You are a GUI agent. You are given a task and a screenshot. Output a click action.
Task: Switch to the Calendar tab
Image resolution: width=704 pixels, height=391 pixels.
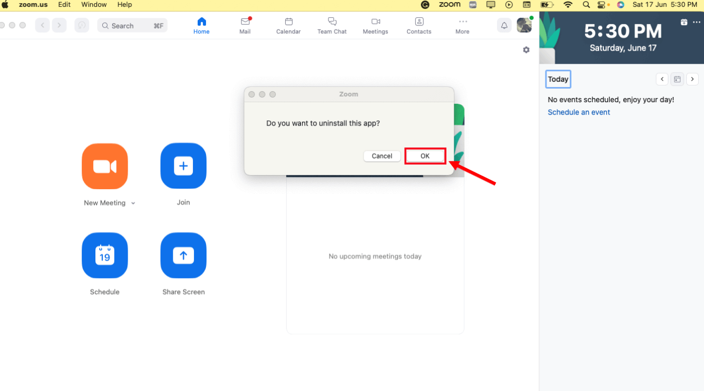[288, 26]
